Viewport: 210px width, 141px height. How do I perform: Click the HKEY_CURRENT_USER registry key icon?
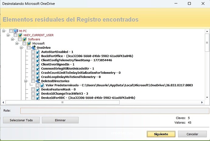point(20,35)
